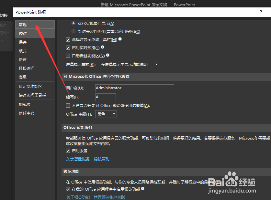Screen dimensions: 271x200
Task: Open the 语言 settings category
Action: (35, 60)
